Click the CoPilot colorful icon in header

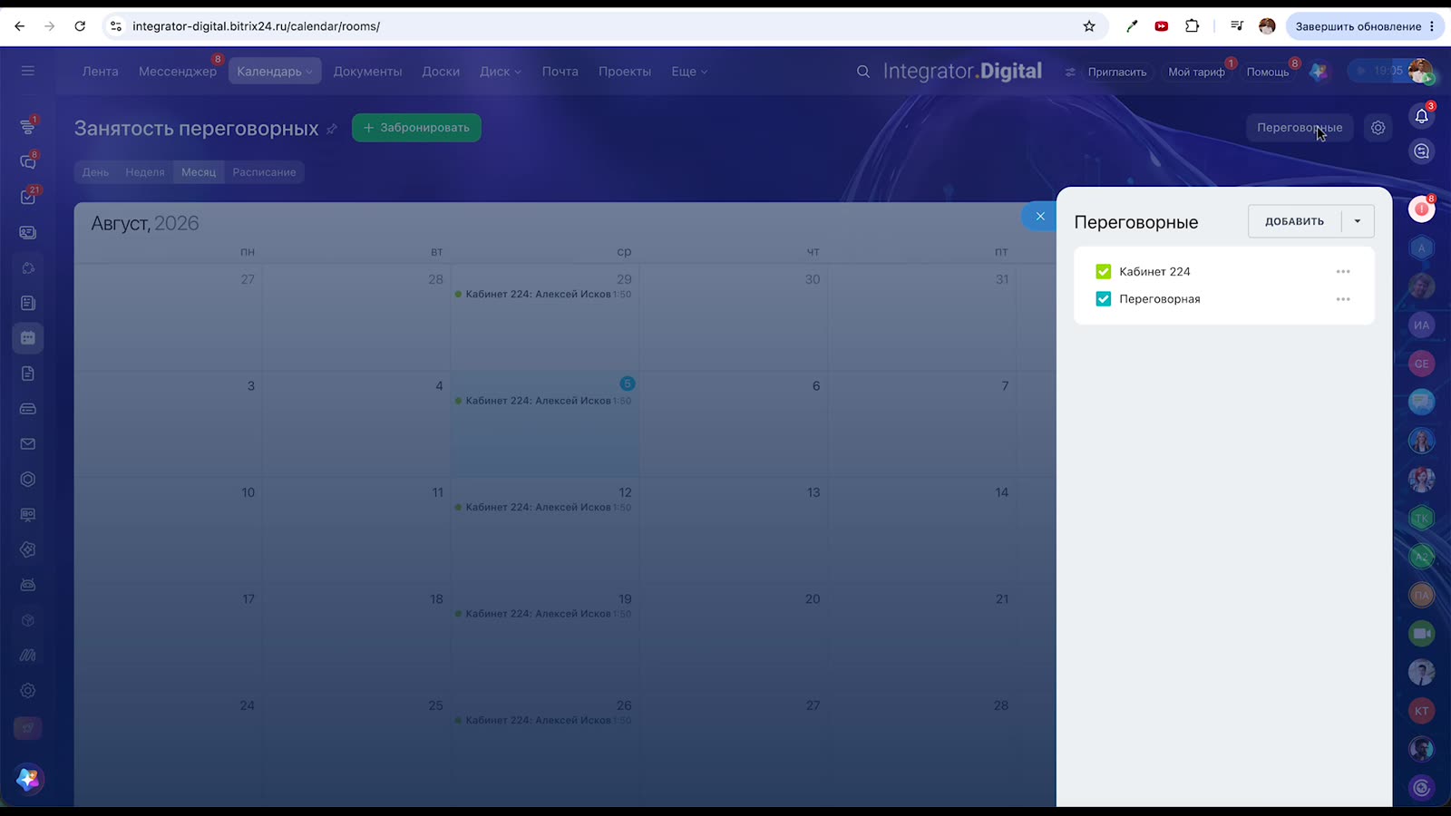1320,72
